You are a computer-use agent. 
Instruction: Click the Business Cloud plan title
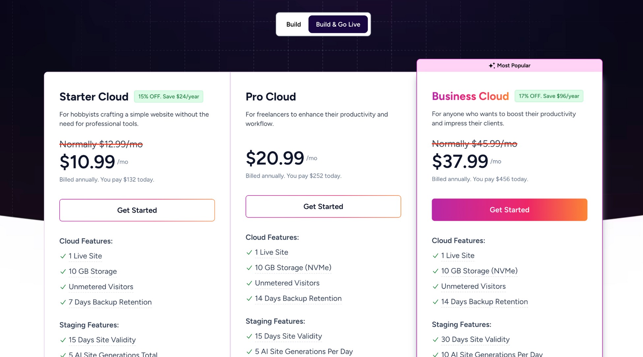tap(470, 96)
